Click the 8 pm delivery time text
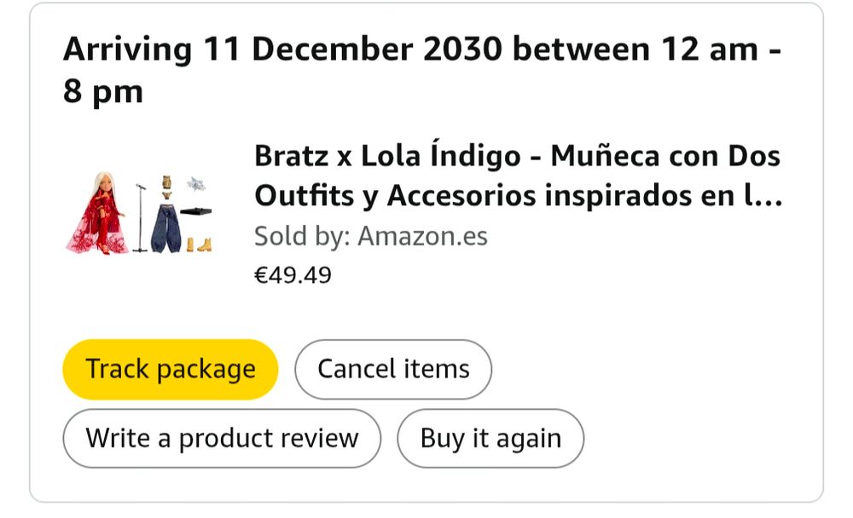Screen dimensions: 853x518 (103, 92)
